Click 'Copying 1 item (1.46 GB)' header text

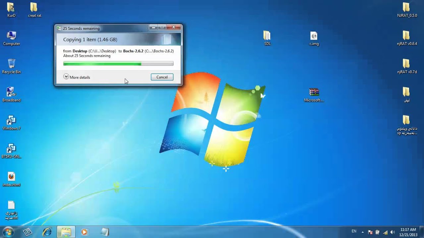point(90,39)
